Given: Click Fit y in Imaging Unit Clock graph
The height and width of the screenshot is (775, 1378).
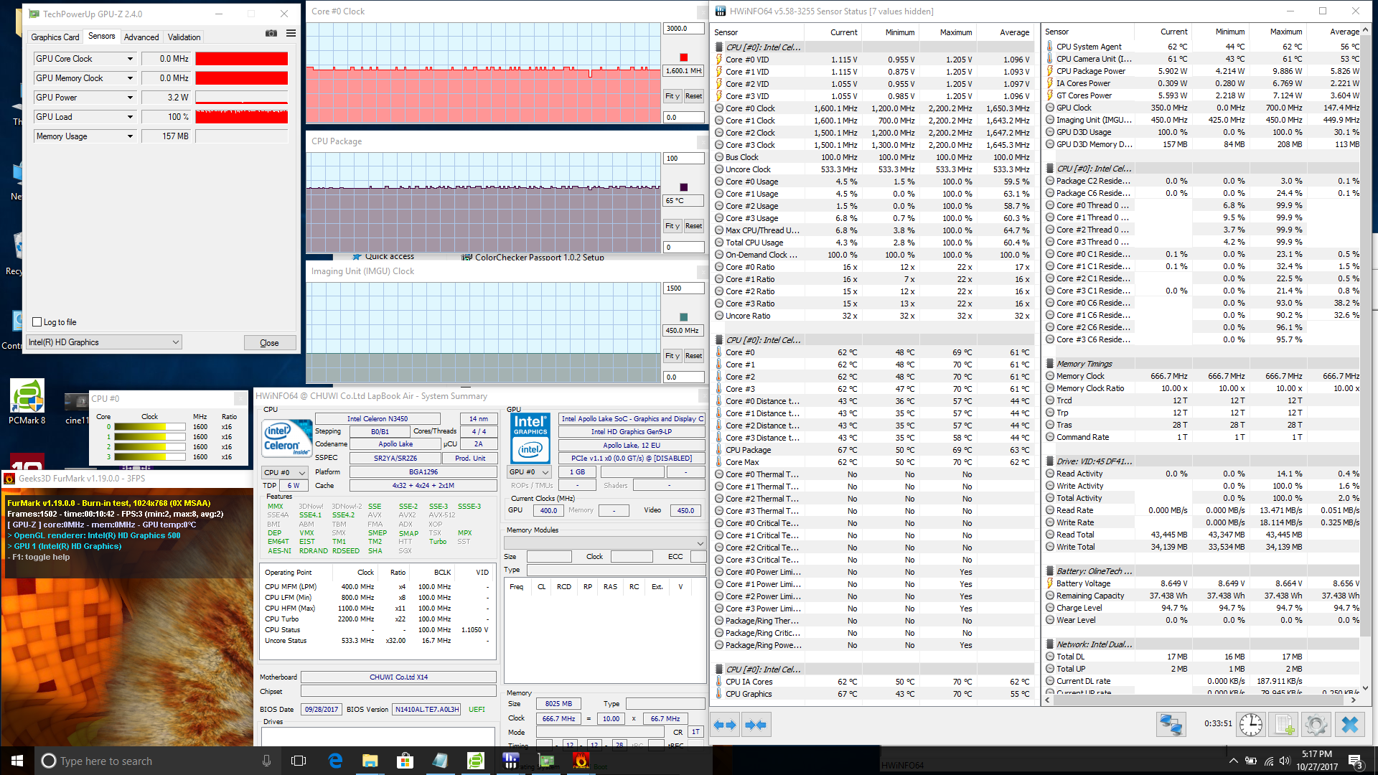Looking at the screenshot, I should coord(672,355).
